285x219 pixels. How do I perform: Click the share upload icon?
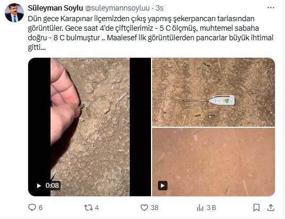pos(271,207)
